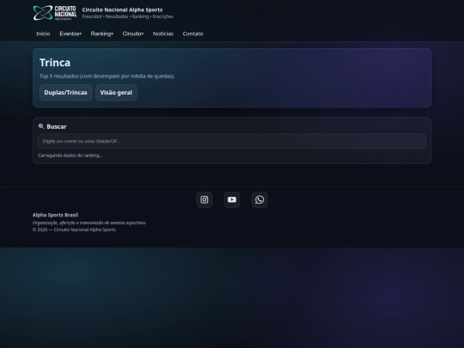The width and height of the screenshot is (464, 348).
Task: Open the Notícias menu item
Action: coord(163,34)
